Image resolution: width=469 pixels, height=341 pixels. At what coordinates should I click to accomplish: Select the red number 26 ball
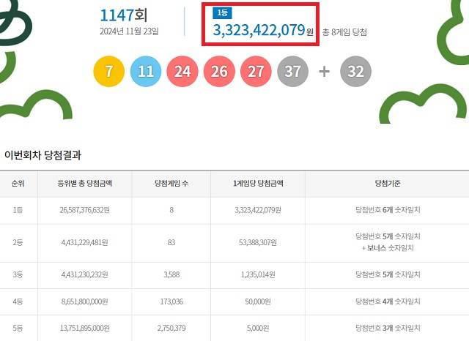pyautogui.click(x=219, y=72)
